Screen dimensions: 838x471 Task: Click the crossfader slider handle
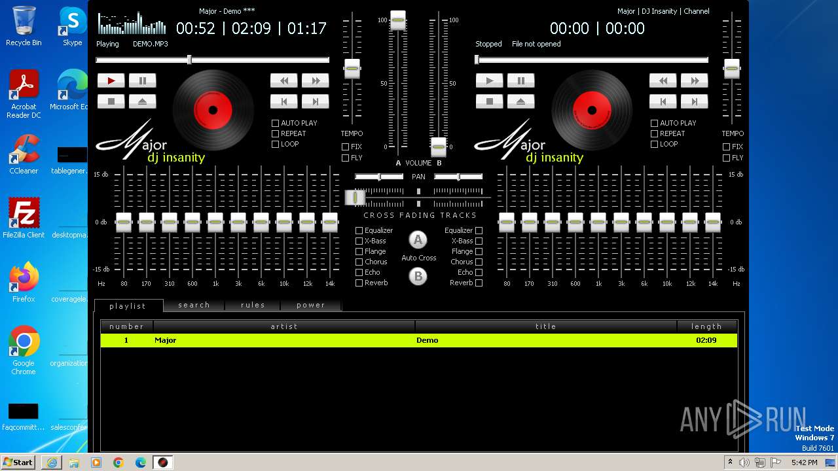(x=355, y=197)
